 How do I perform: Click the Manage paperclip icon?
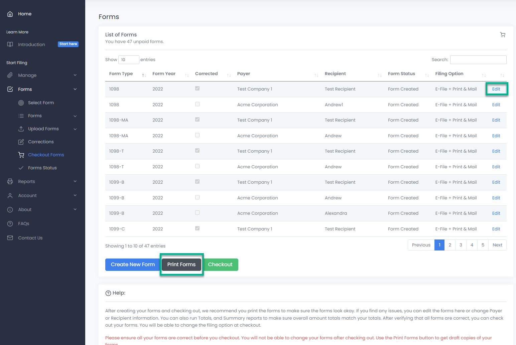point(10,75)
